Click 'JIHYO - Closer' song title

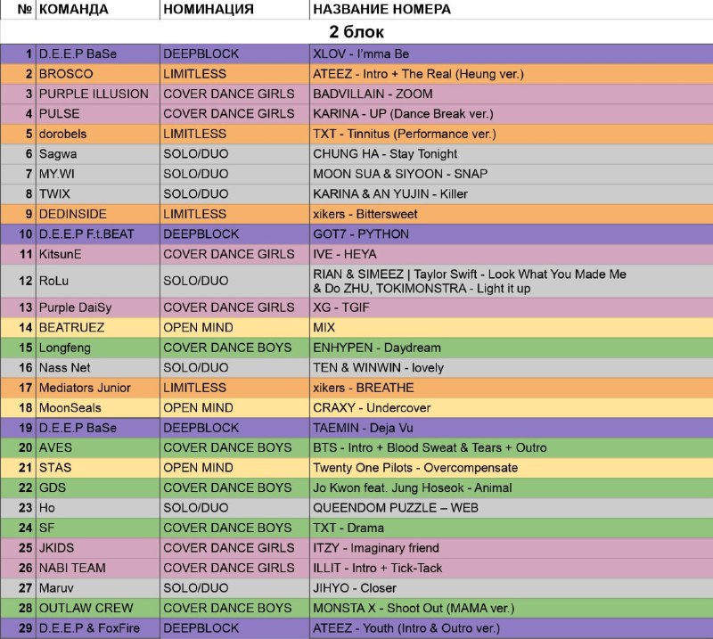(355, 587)
